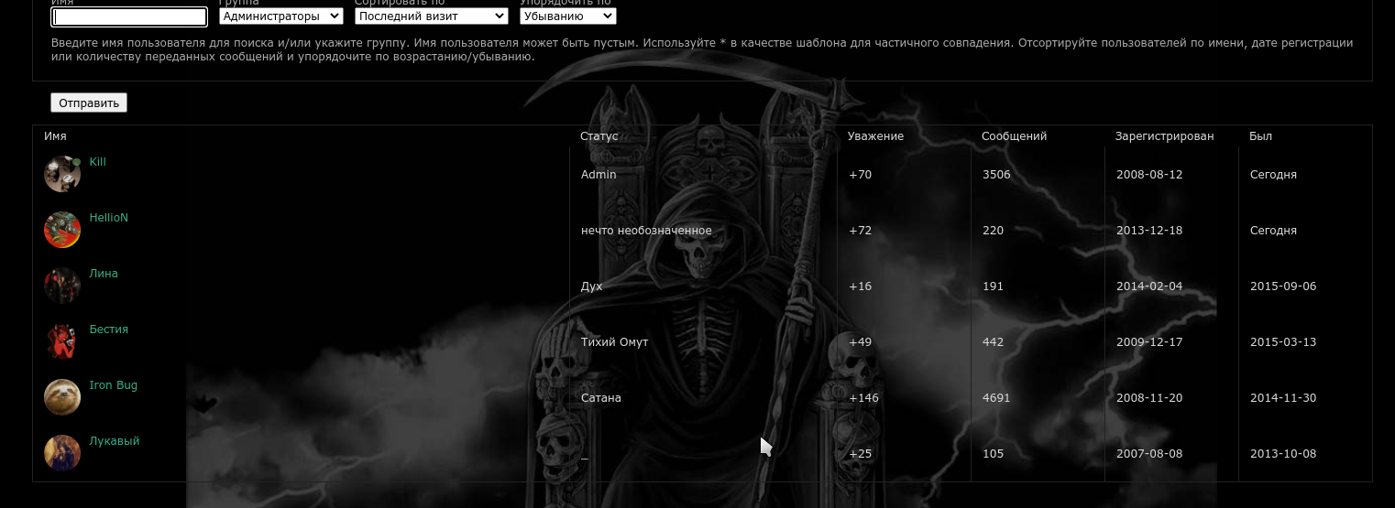Click status text Дух
This screenshot has width=1395, height=508.
tap(592, 286)
